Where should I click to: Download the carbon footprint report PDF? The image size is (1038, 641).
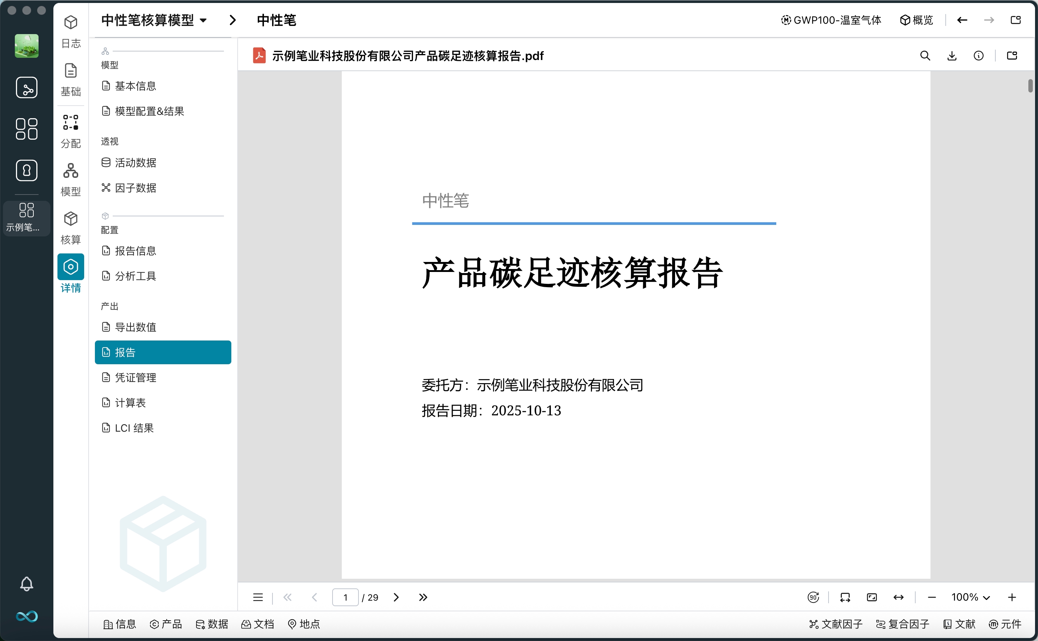952,56
